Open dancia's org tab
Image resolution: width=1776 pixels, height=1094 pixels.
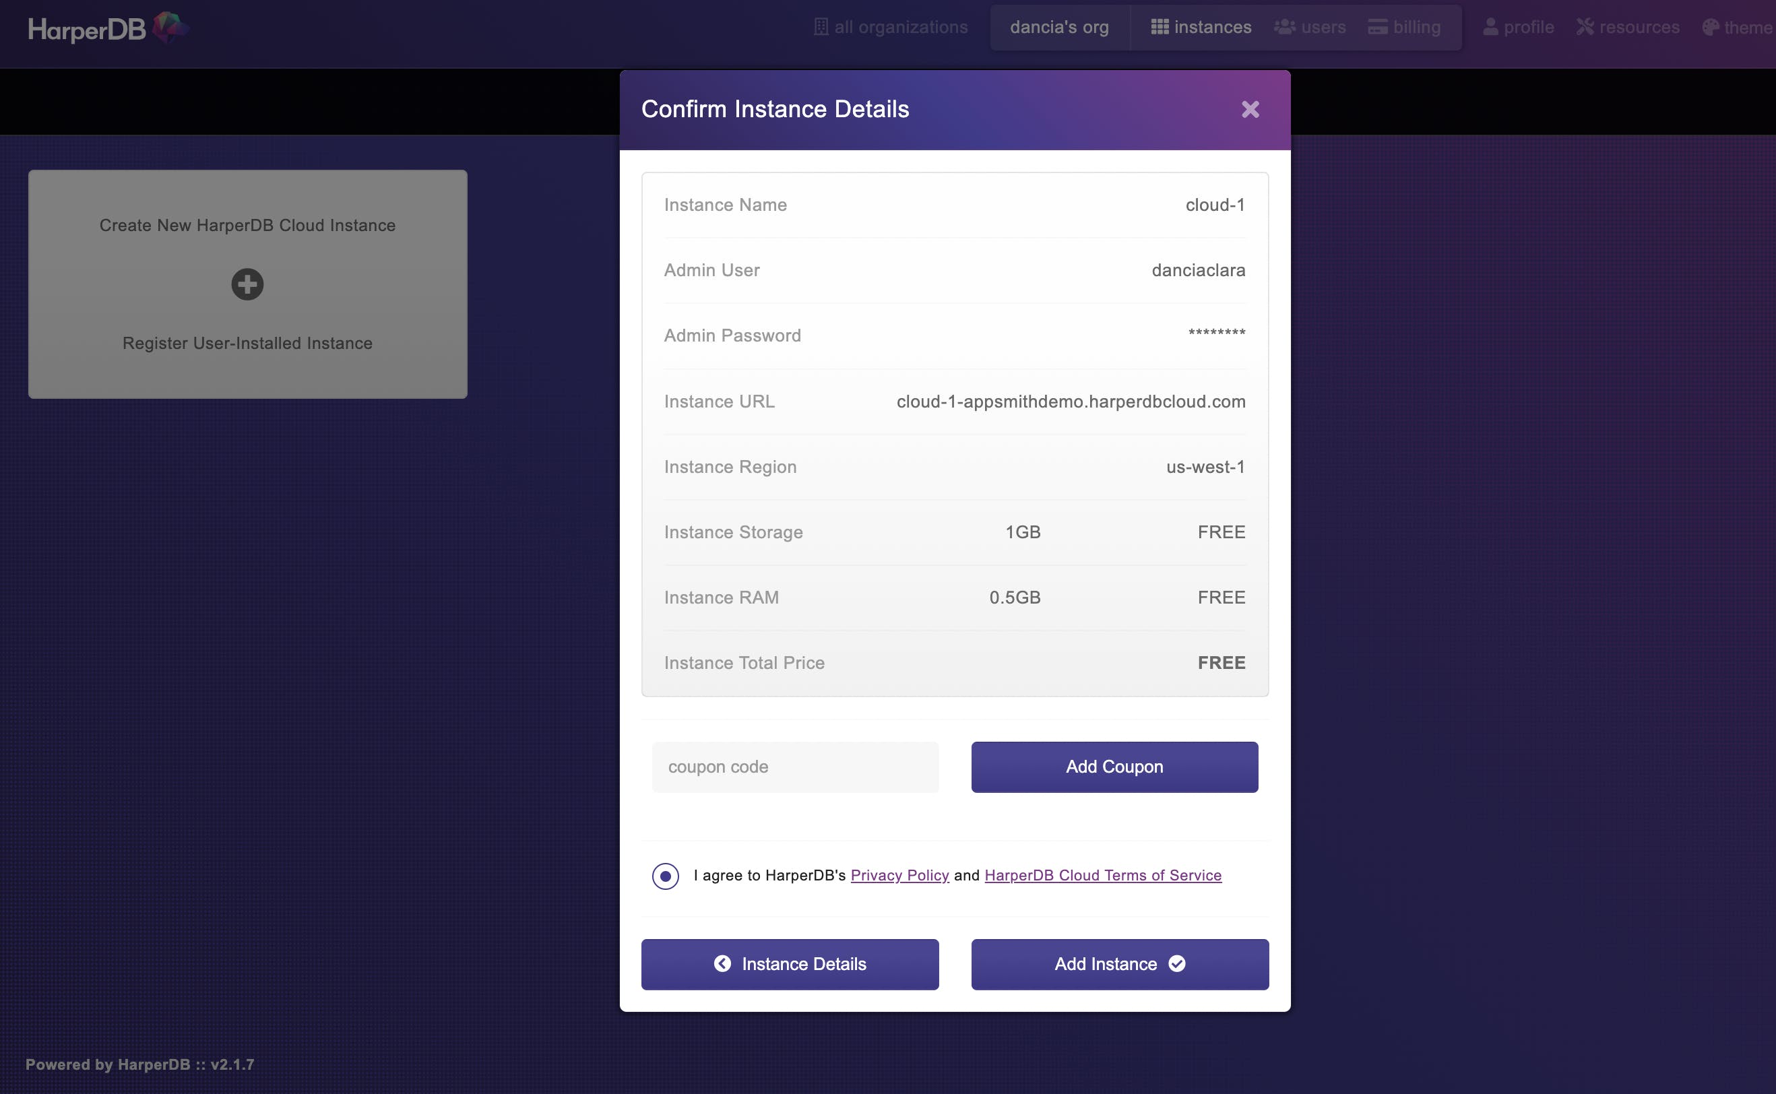1059,27
